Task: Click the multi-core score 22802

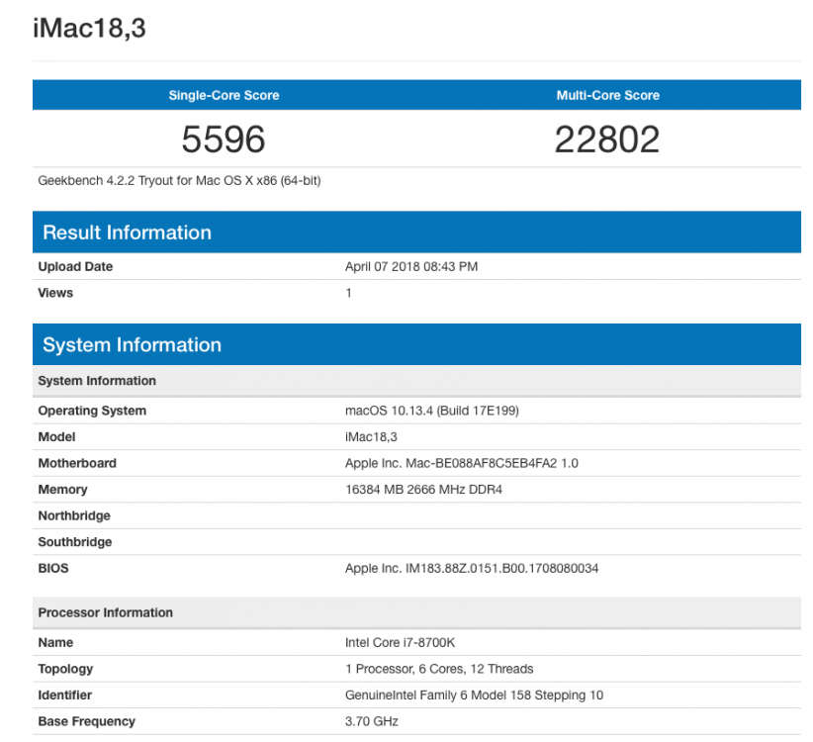Action: [607, 139]
